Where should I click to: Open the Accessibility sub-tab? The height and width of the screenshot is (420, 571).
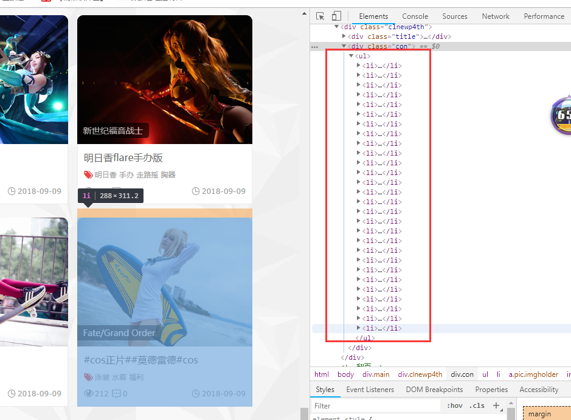(539, 390)
